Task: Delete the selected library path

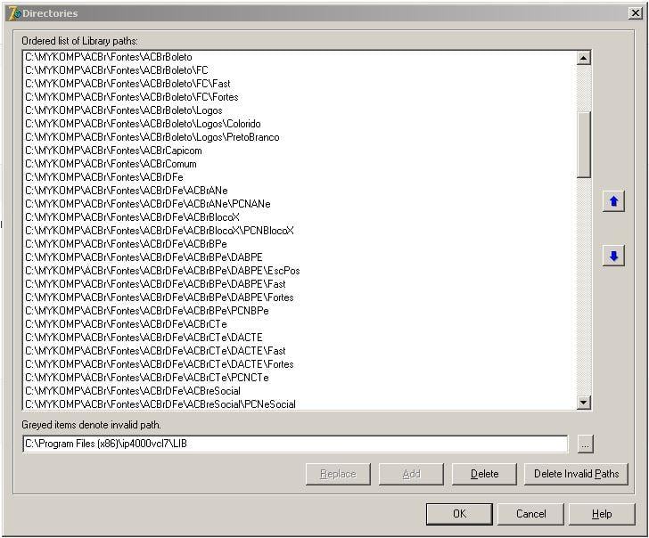Action: click(484, 474)
